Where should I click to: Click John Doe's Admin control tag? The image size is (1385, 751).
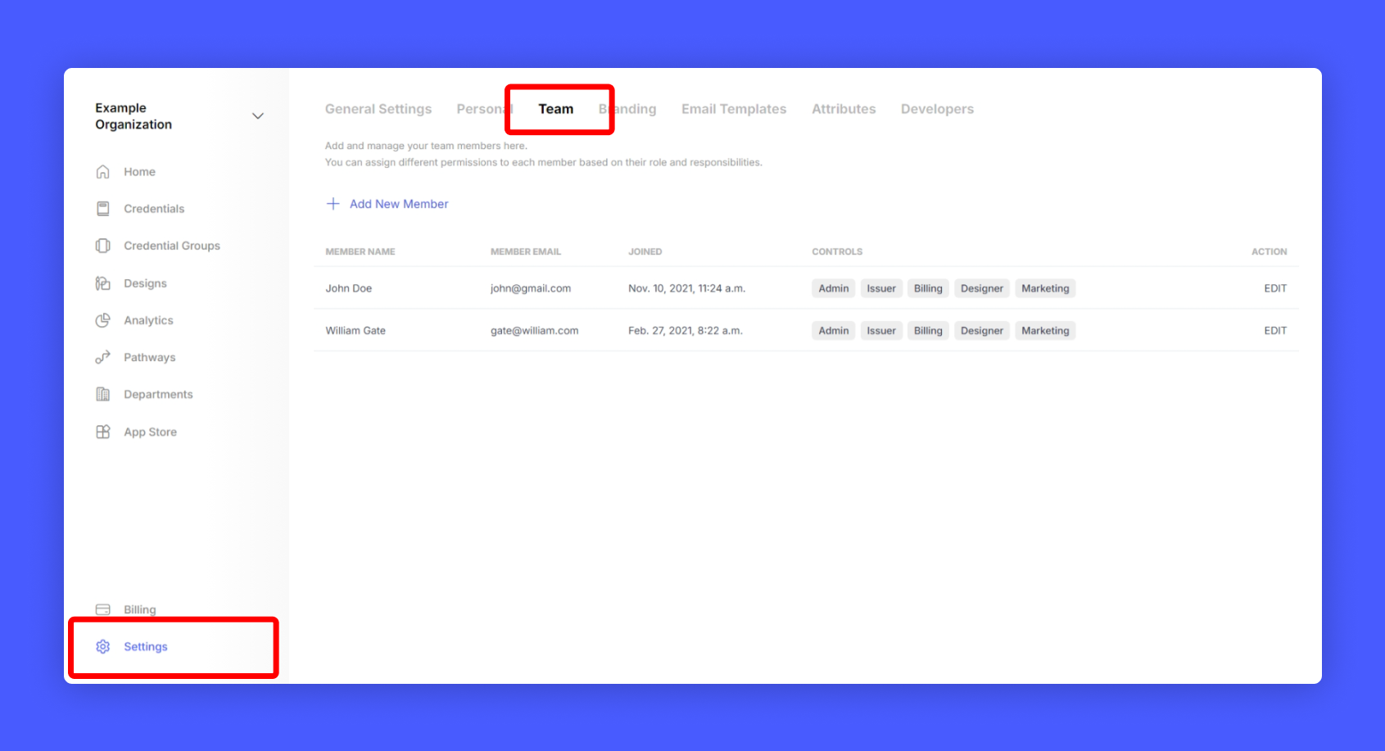833,288
